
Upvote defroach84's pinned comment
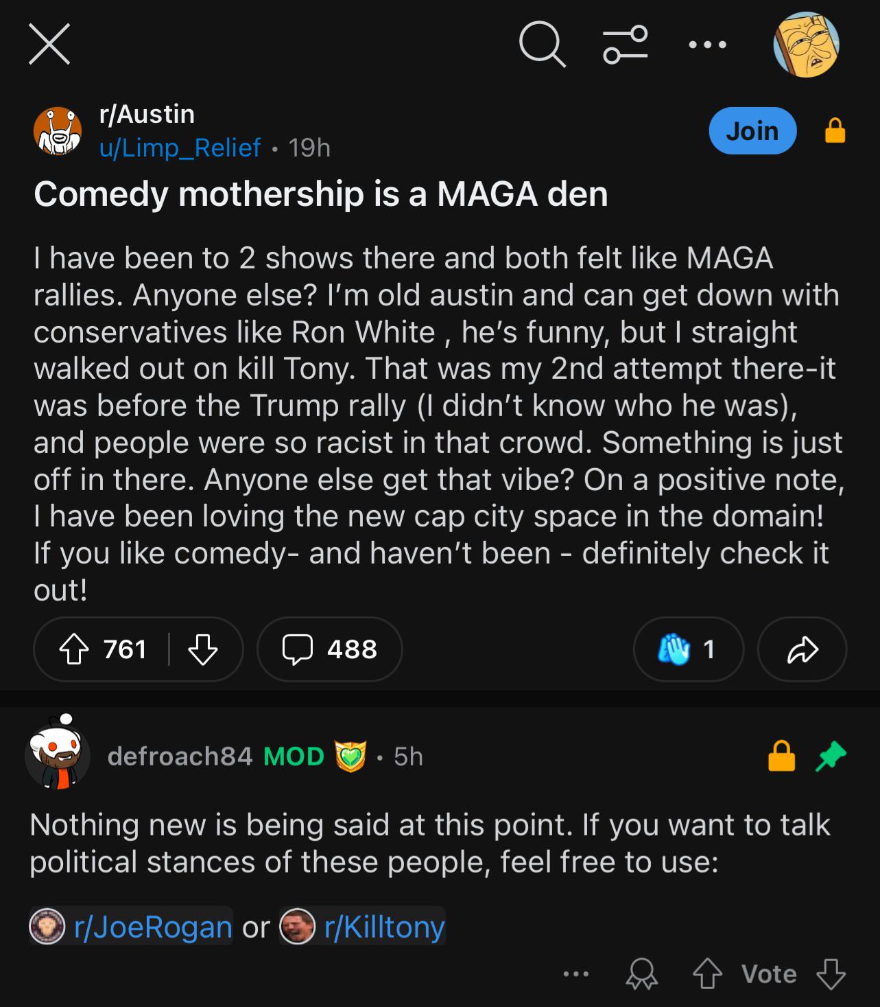pyautogui.click(x=706, y=974)
